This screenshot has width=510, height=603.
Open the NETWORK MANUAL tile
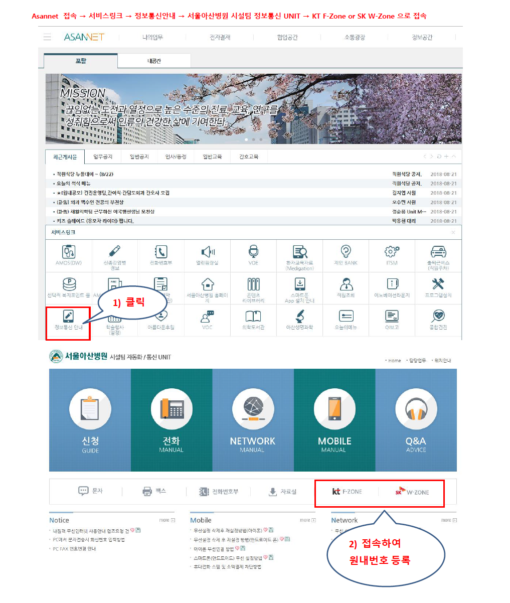pos(253,420)
